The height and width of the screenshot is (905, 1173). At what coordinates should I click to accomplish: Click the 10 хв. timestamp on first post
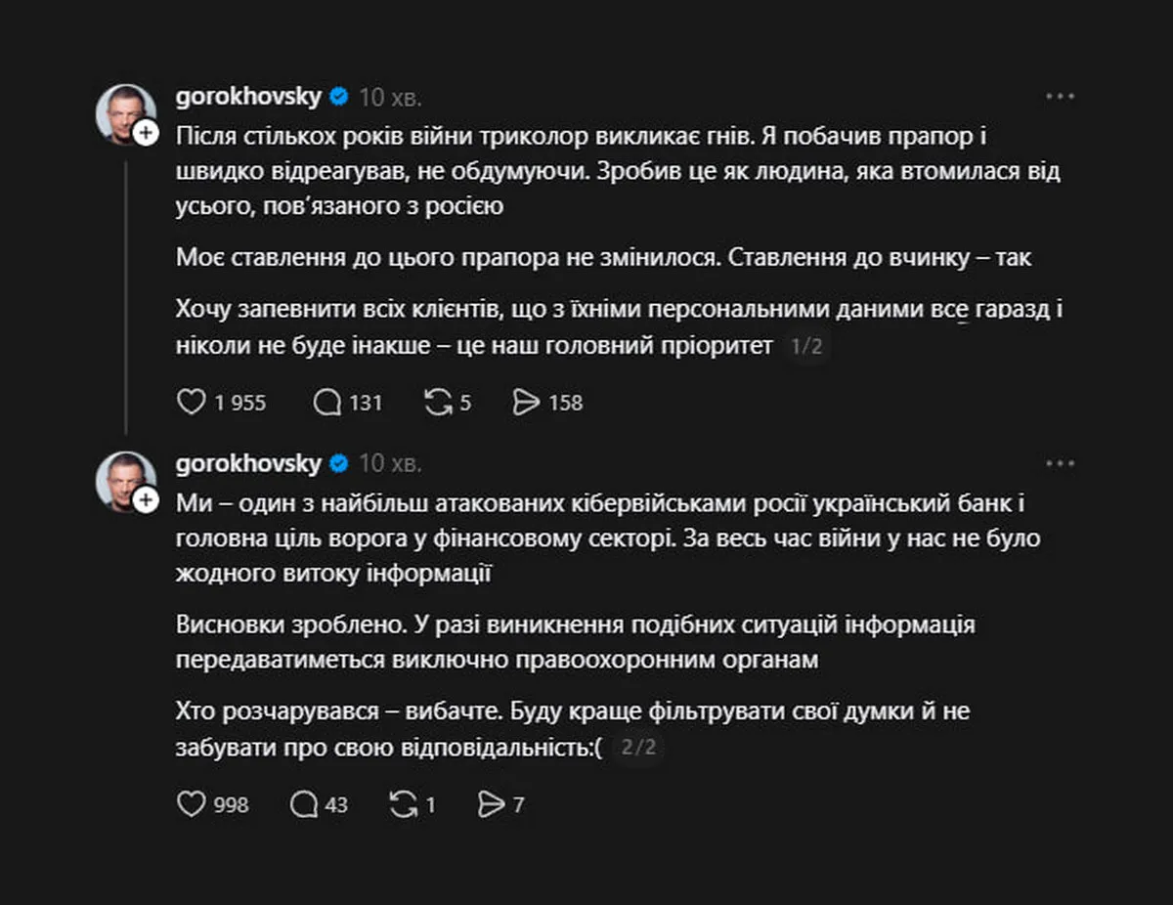[x=391, y=97]
